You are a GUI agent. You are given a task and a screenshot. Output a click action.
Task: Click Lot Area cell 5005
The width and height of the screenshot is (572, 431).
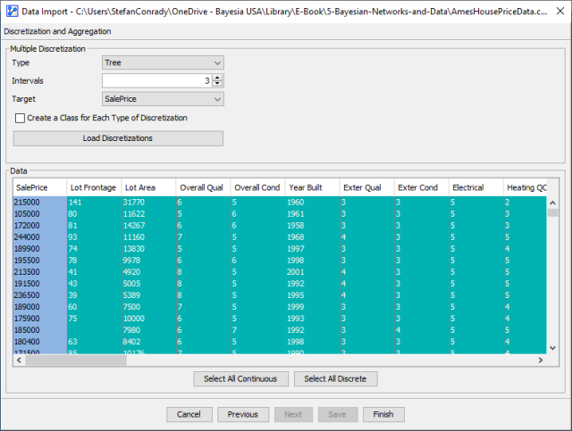click(149, 284)
